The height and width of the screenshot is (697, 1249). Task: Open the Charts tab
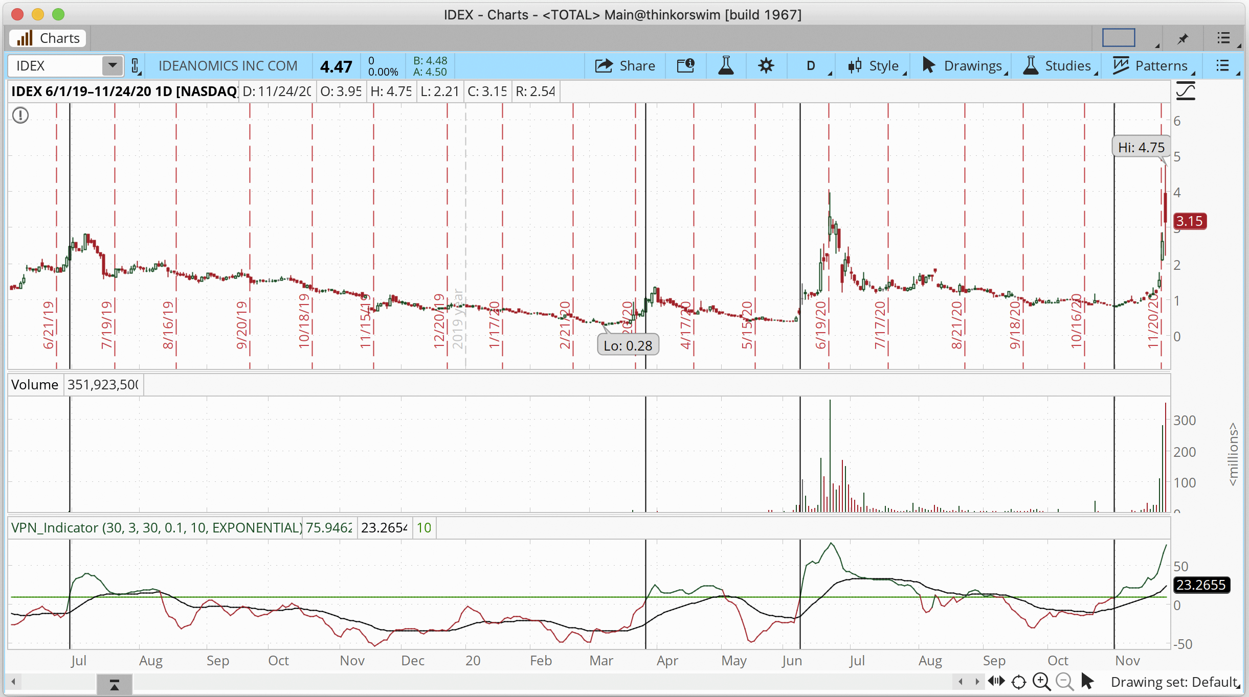pos(48,38)
